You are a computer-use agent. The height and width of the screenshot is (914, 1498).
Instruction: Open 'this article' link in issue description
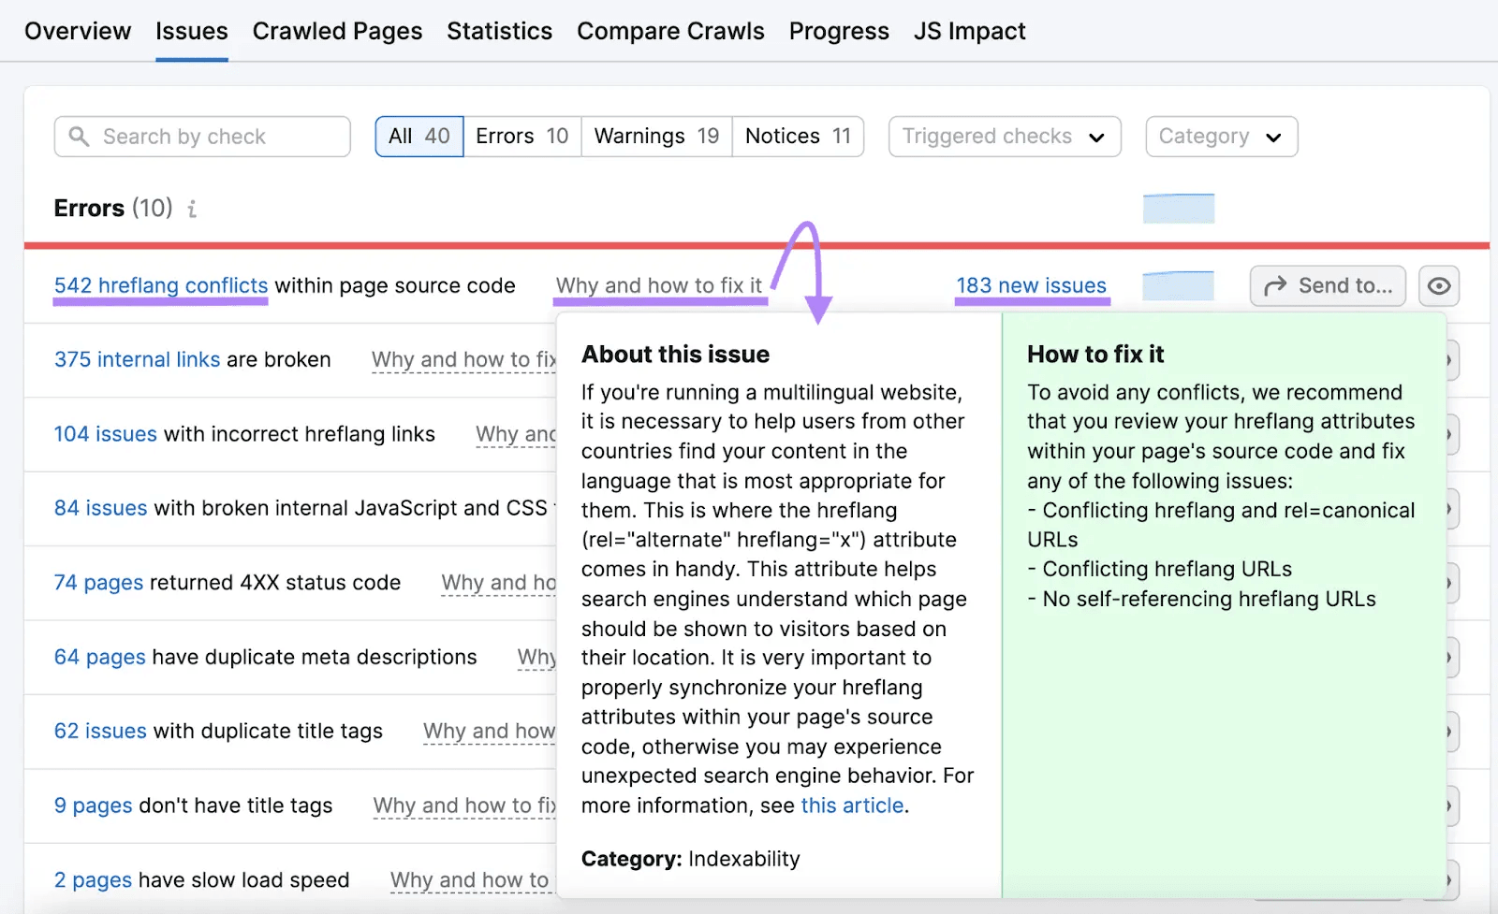click(x=852, y=805)
